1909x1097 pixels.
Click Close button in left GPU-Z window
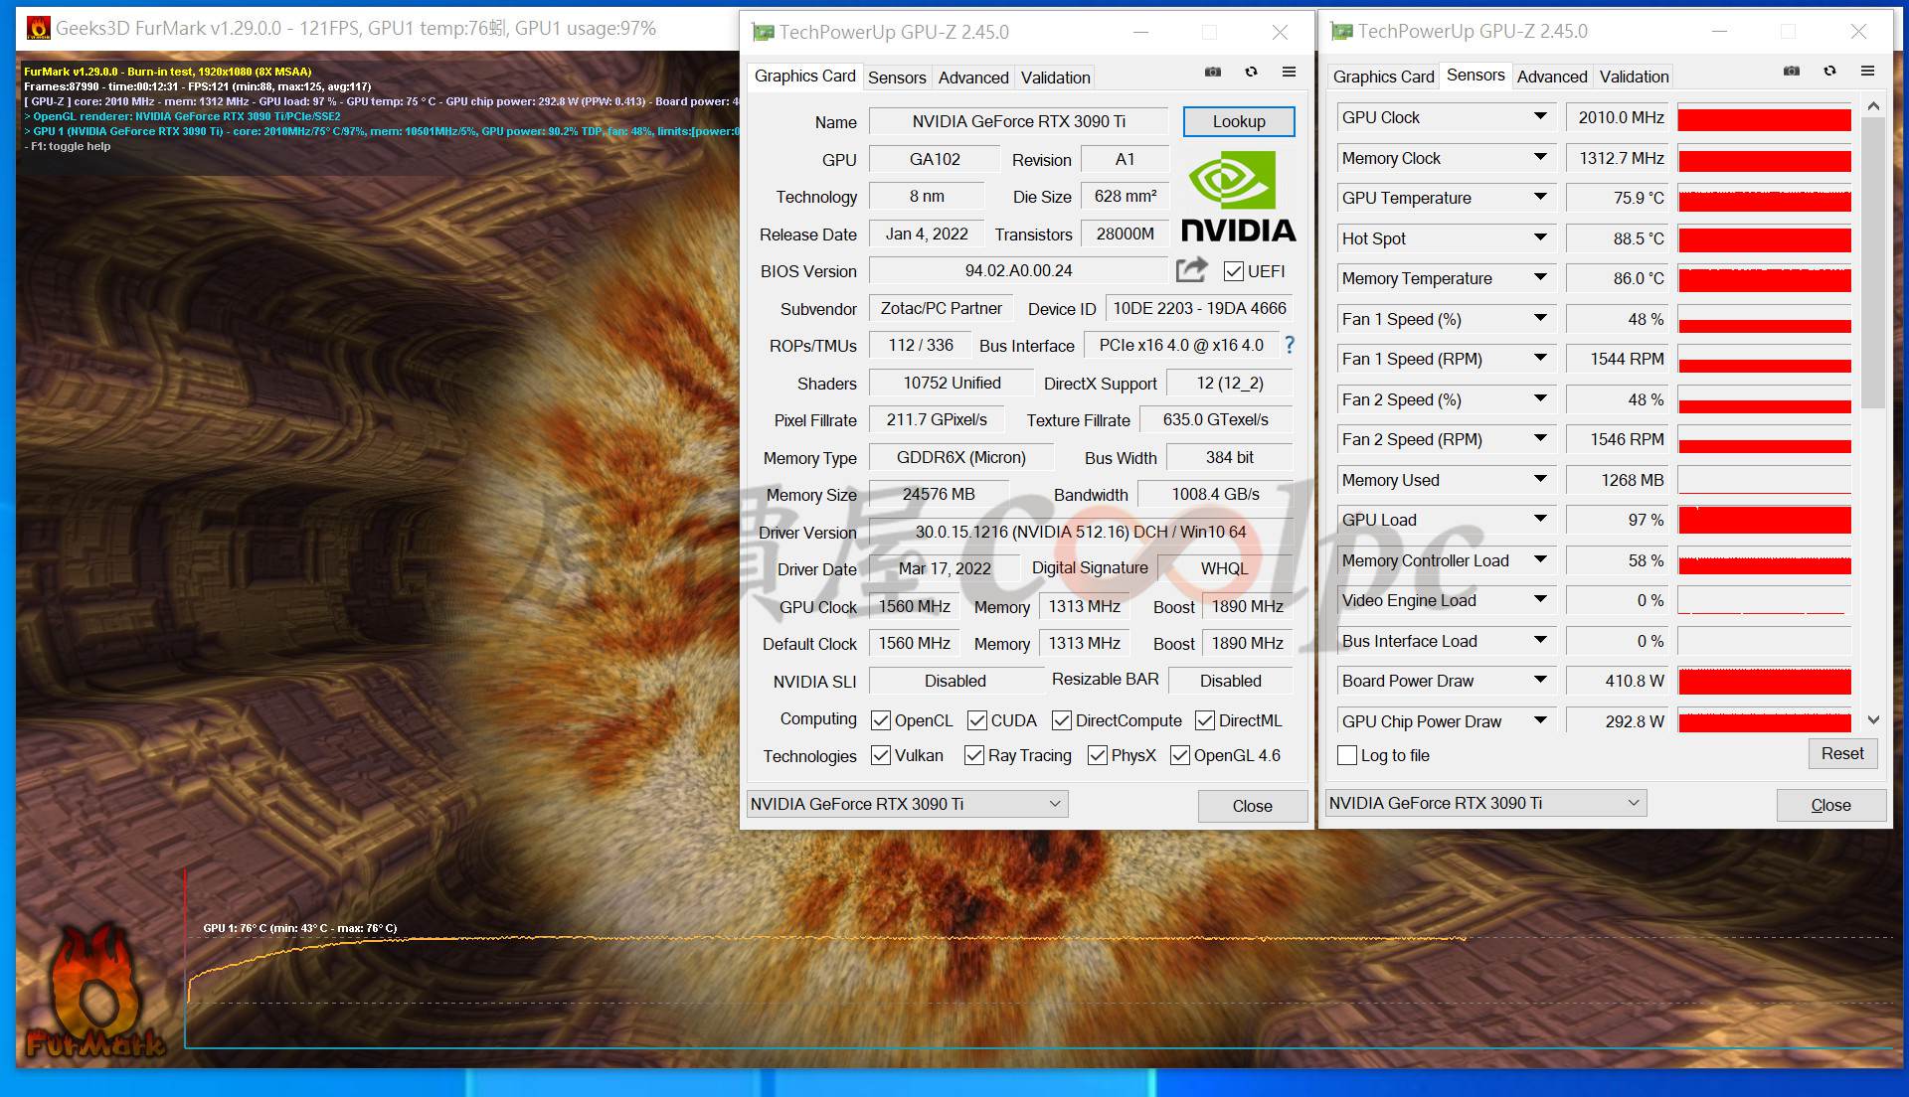[x=1252, y=806]
